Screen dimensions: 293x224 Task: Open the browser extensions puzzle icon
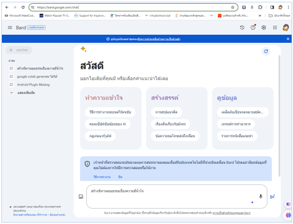260,7
